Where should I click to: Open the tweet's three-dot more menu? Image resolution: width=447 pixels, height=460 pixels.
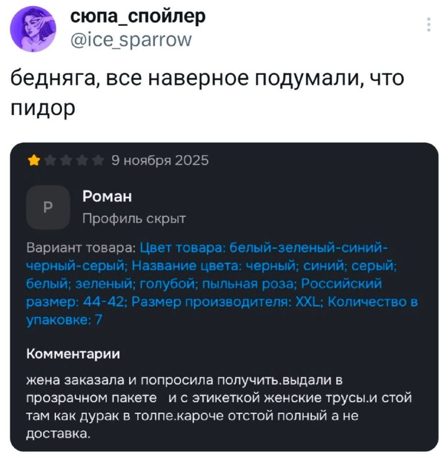[x=429, y=25]
